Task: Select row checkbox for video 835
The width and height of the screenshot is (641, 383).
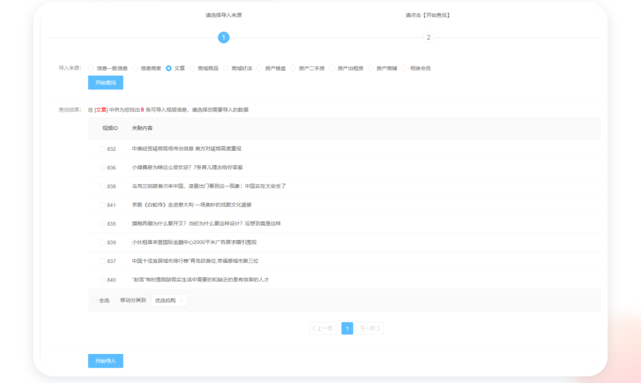Action: pyautogui.click(x=103, y=224)
